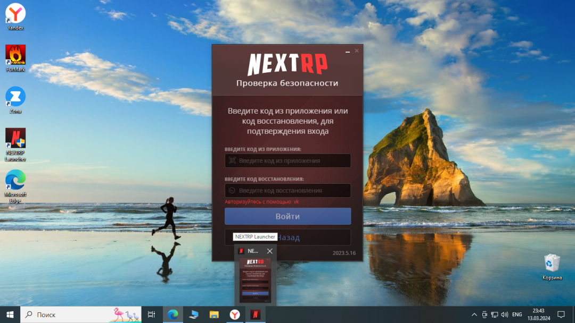Click the red 'Авторизуйтесь с помощью: vk' text
This screenshot has width=575, height=323.
261,201
